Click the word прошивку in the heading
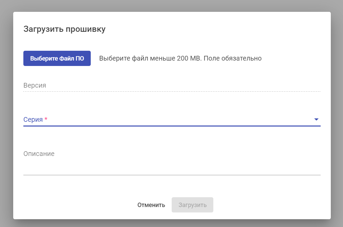 (85, 29)
